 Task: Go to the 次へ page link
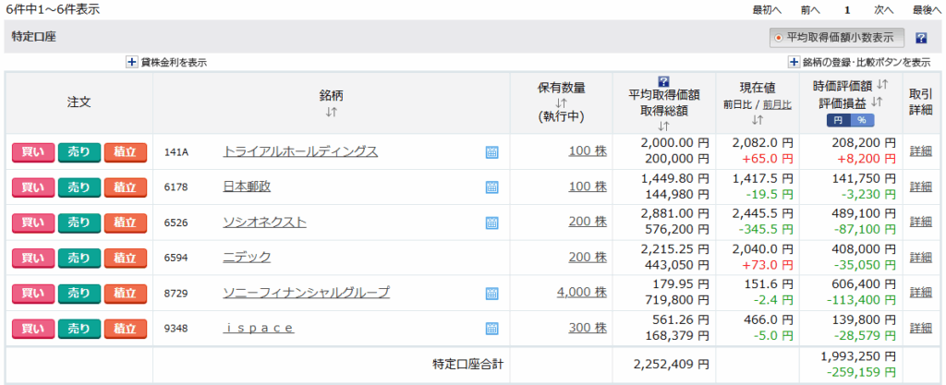884,9
